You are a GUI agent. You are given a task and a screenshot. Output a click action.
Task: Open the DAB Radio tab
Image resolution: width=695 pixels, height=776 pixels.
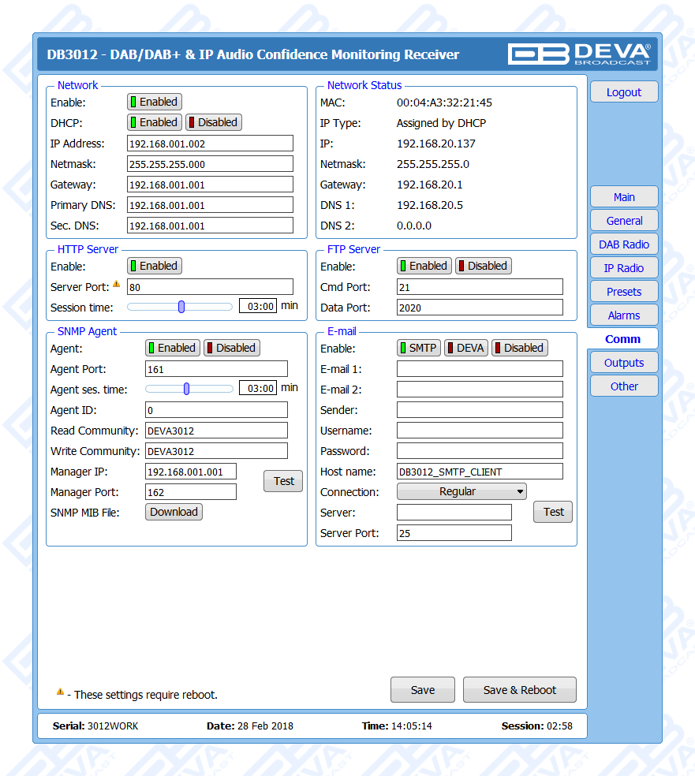click(623, 244)
